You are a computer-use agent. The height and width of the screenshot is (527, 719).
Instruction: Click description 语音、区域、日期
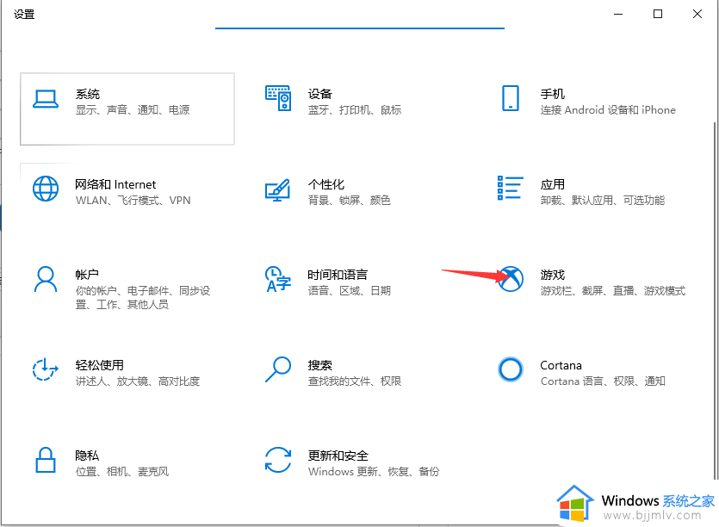pos(350,291)
